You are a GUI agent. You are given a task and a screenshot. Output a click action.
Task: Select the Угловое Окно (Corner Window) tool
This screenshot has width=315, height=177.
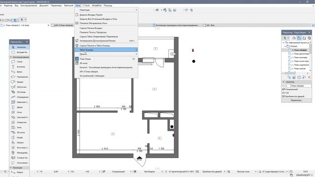coord(19,158)
